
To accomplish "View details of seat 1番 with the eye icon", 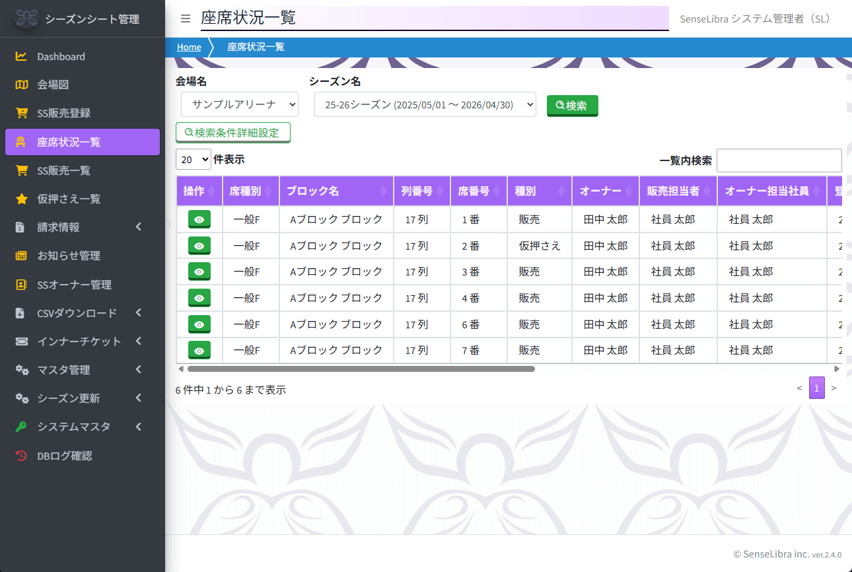I will click(199, 219).
